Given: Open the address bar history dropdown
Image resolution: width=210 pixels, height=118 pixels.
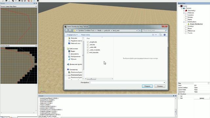Looking at the screenshot, I should [137, 30].
